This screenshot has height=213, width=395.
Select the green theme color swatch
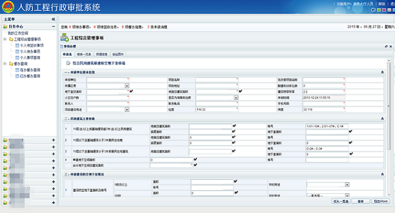[x=379, y=10]
